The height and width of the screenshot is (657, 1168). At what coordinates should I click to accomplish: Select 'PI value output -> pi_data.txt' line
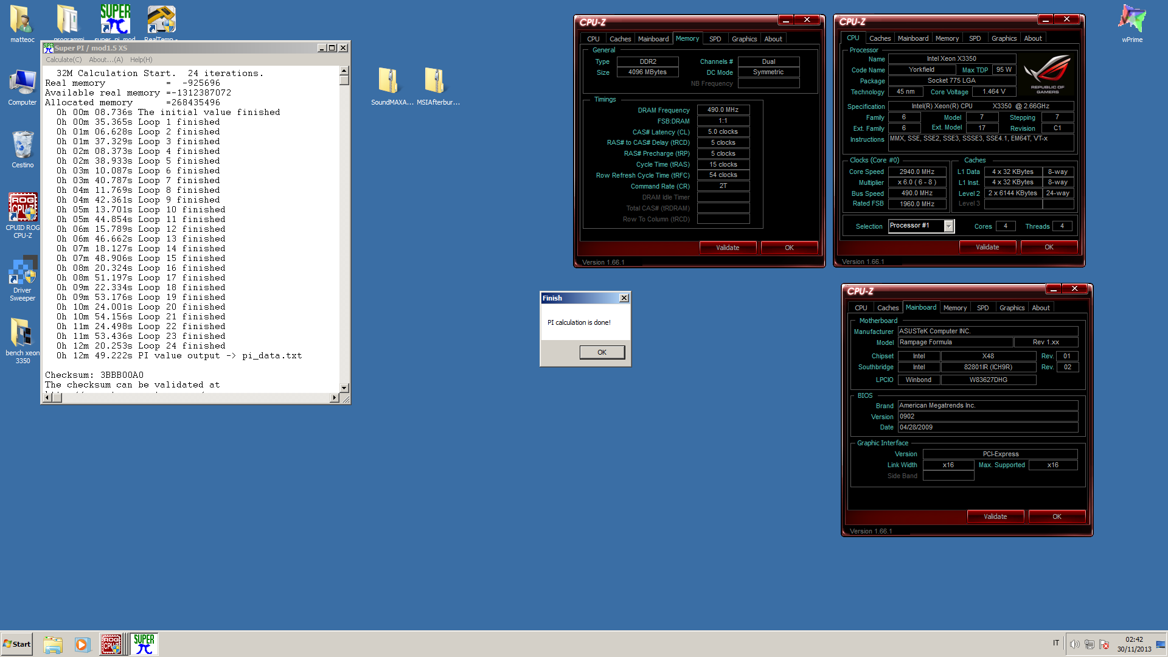click(220, 356)
